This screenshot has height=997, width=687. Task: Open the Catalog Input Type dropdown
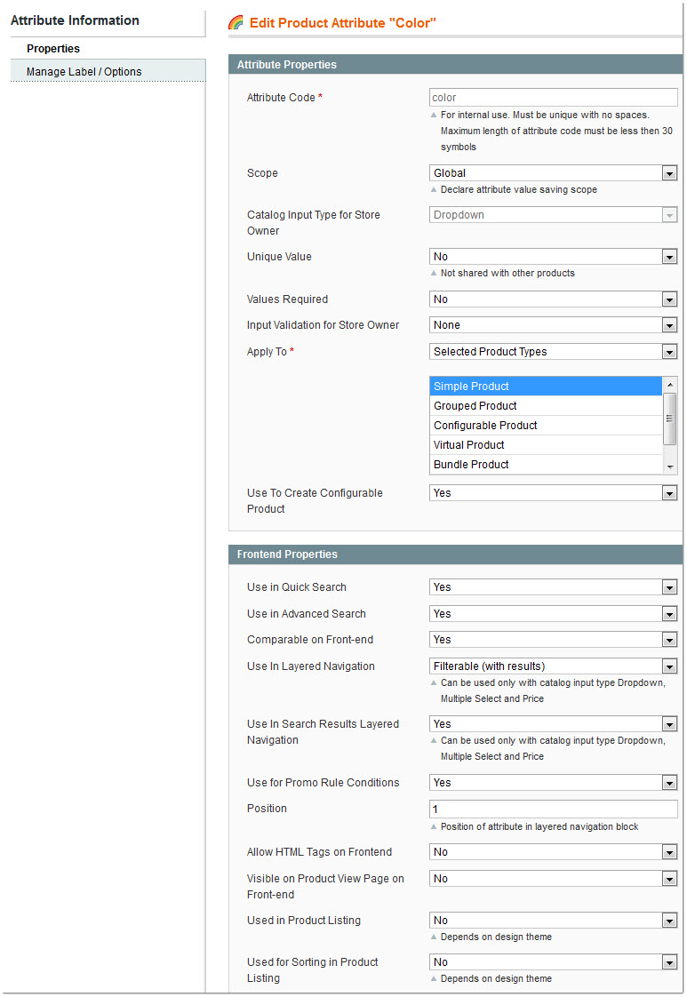(x=553, y=215)
